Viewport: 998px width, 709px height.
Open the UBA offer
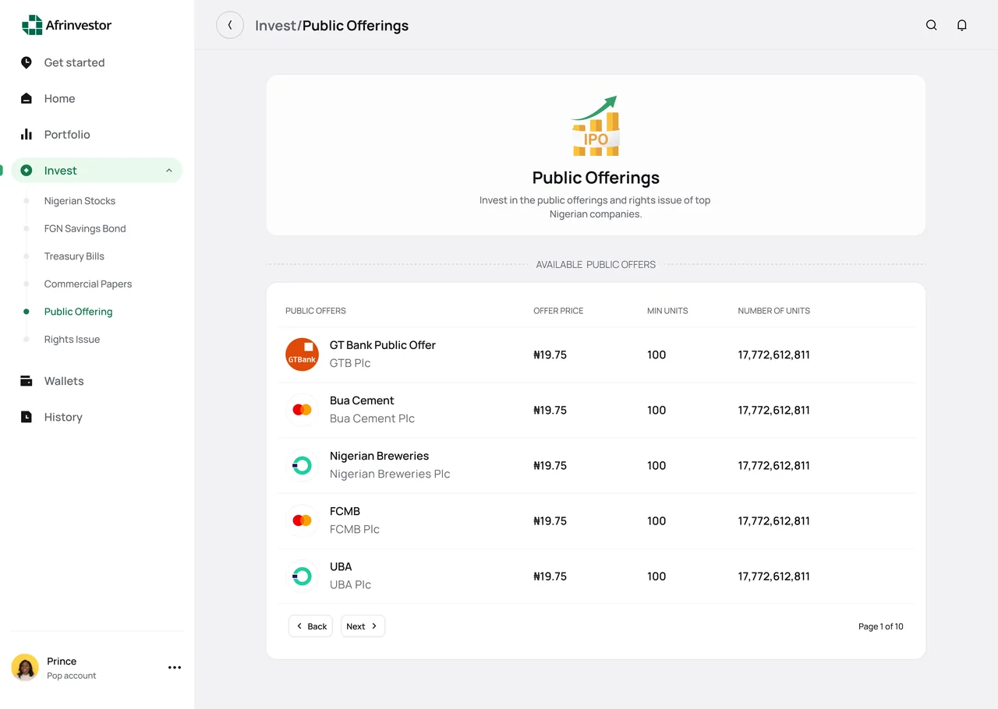click(596, 576)
